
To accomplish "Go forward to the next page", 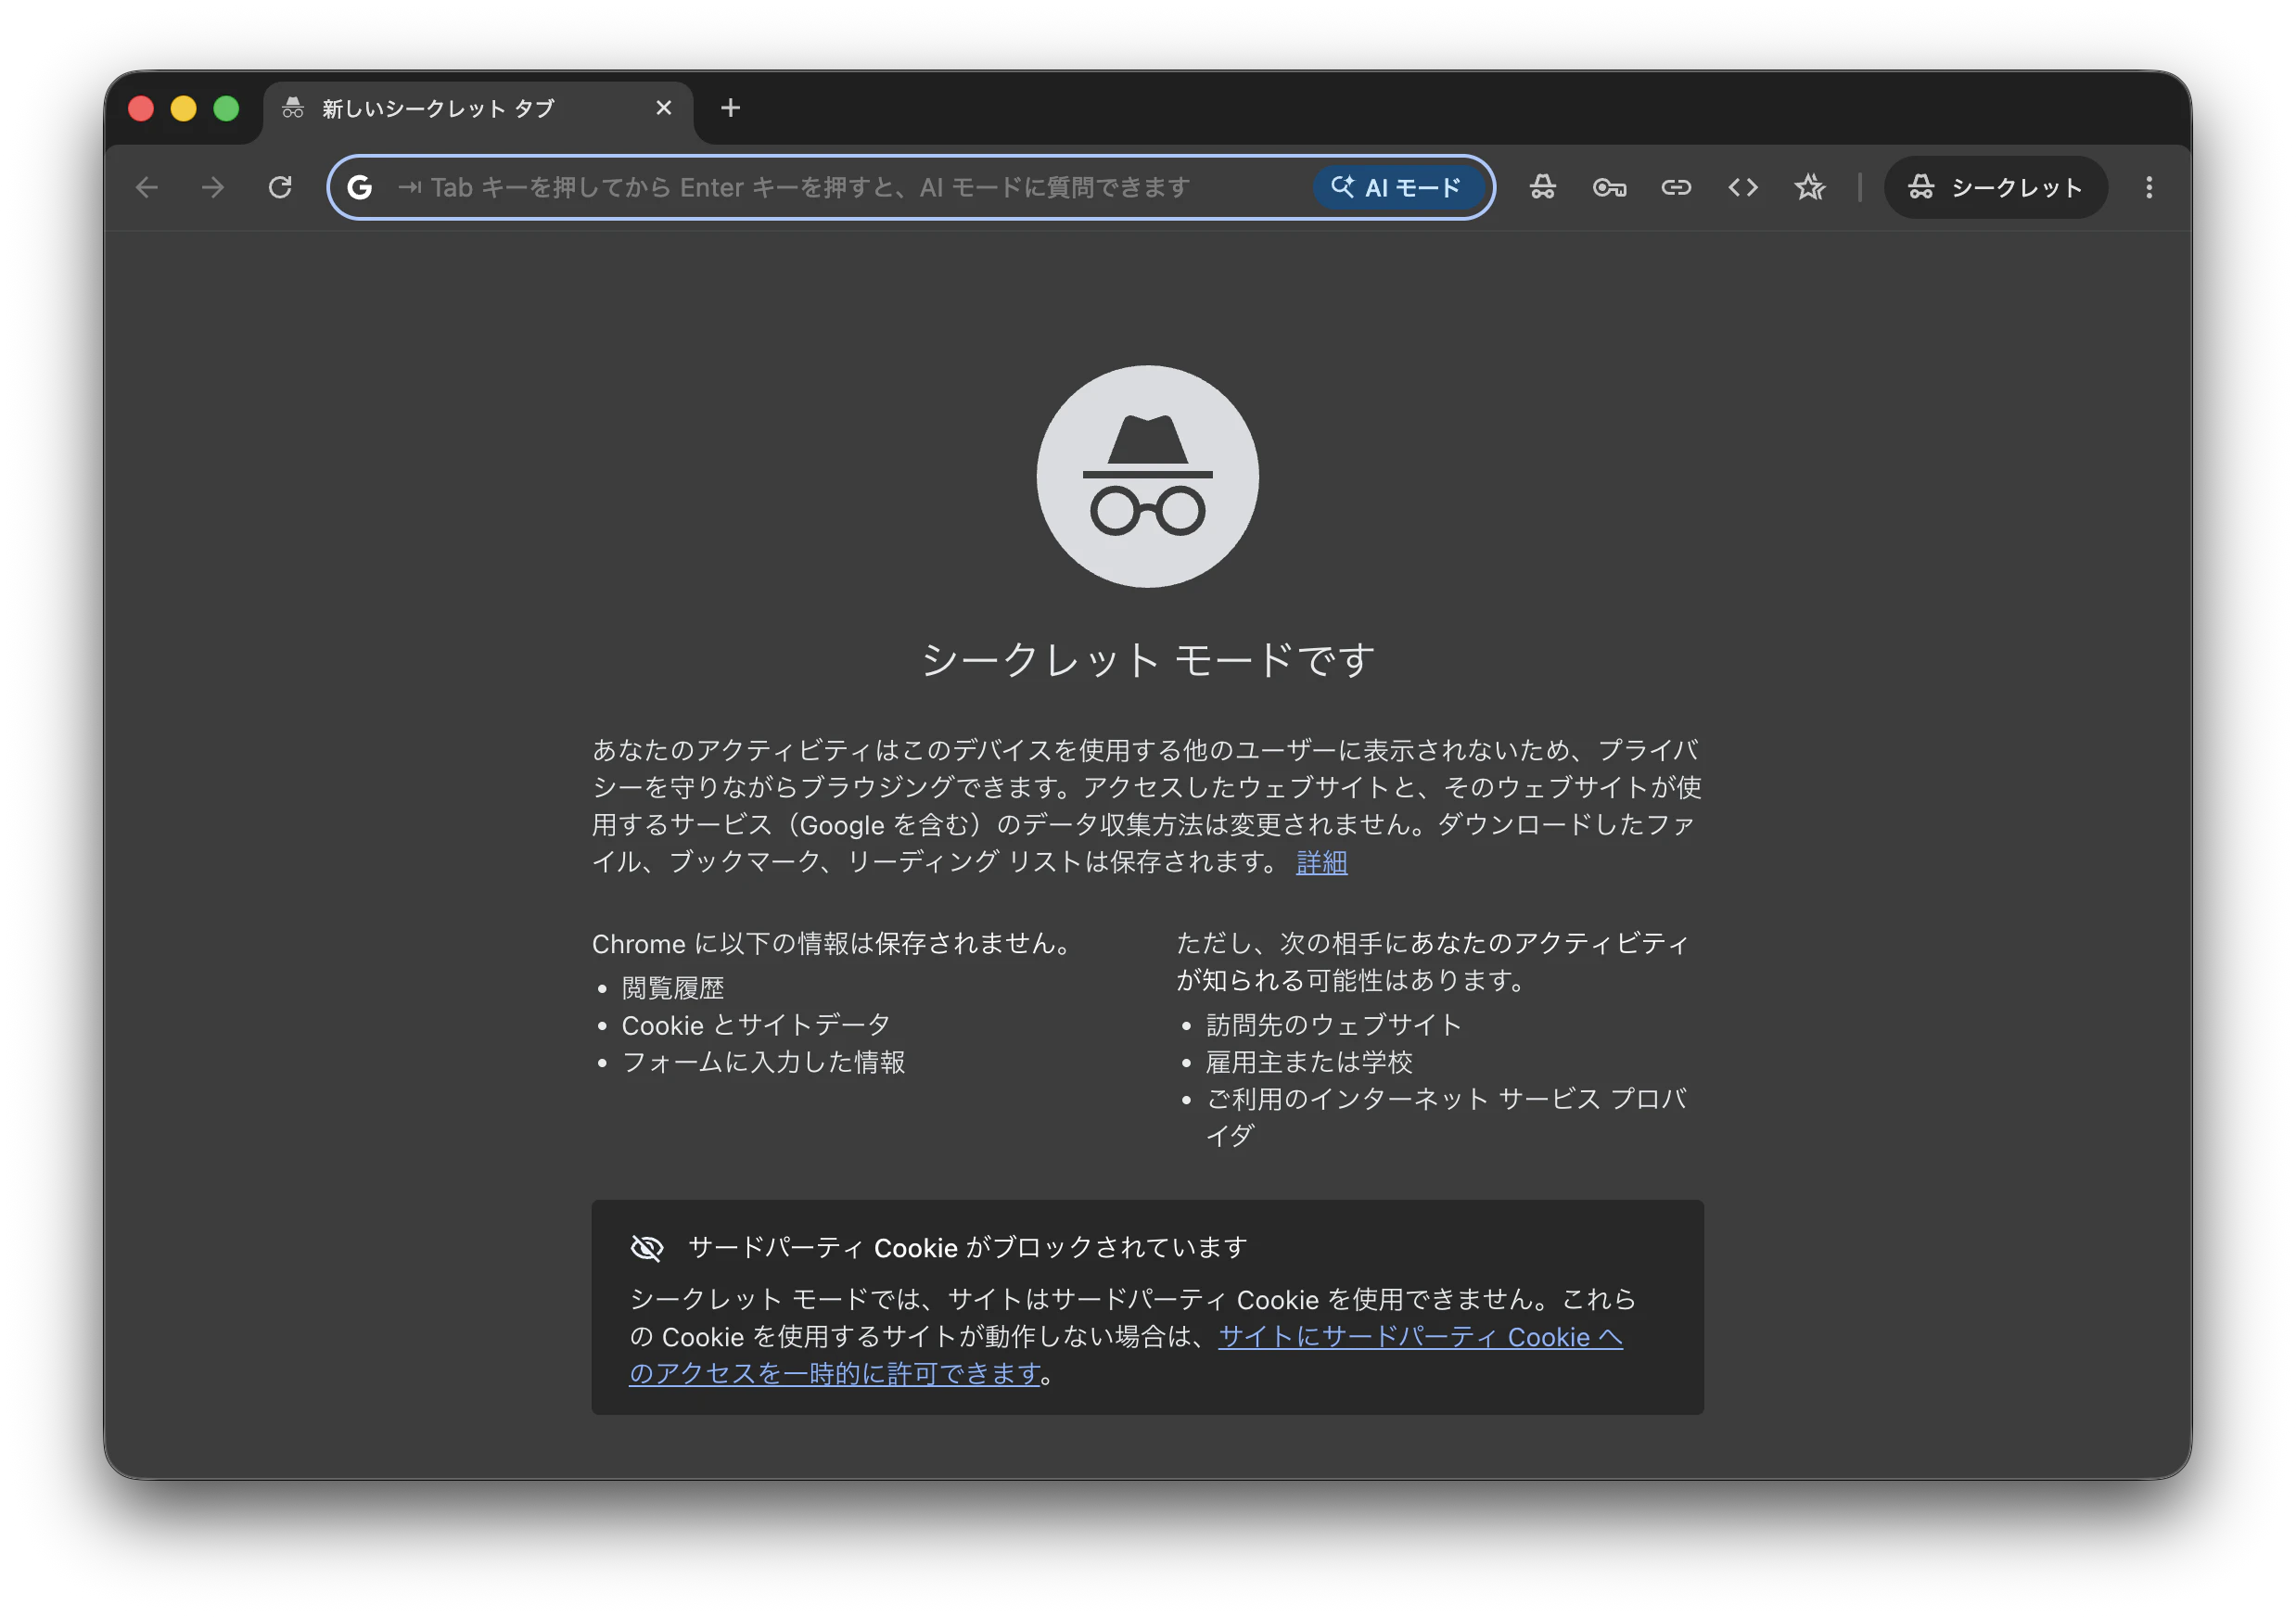I will pyautogui.click(x=213, y=187).
